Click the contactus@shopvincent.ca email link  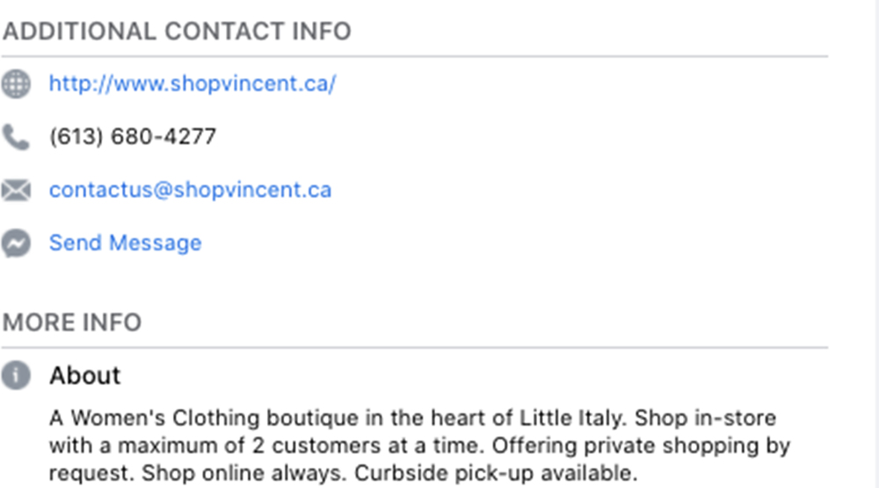(190, 190)
